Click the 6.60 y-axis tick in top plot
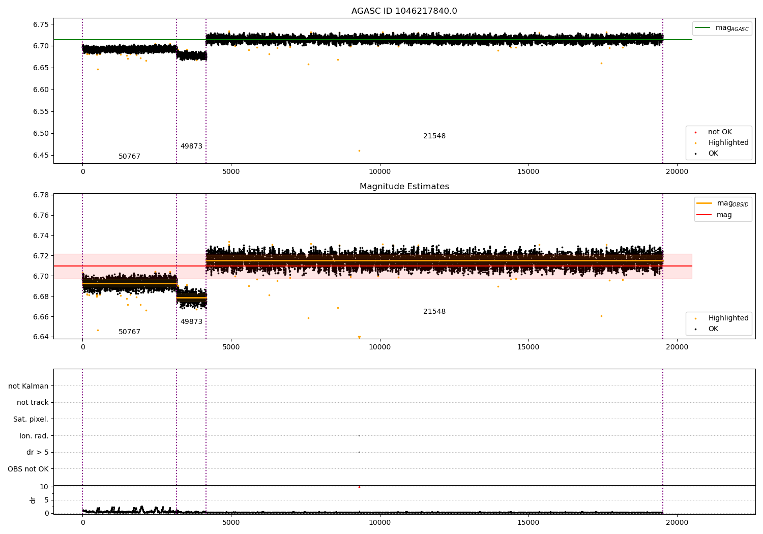This screenshot has height=534, width=763. 40,90
